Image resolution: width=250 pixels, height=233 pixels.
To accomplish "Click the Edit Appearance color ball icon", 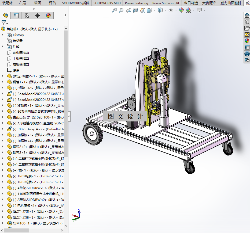I will (181, 10).
